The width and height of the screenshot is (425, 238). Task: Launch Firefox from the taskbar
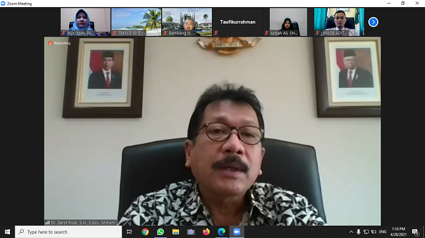(x=206, y=232)
